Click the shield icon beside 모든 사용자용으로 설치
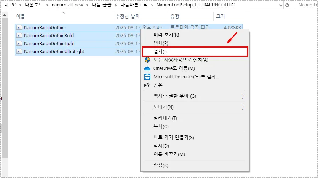The width and height of the screenshot is (318, 178). tap(147, 60)
